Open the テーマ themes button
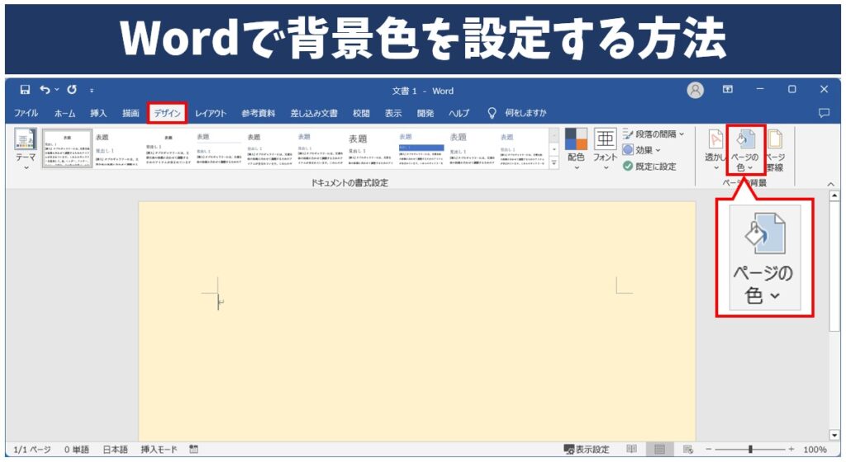The image size is (846, 462). coord(26,149)
